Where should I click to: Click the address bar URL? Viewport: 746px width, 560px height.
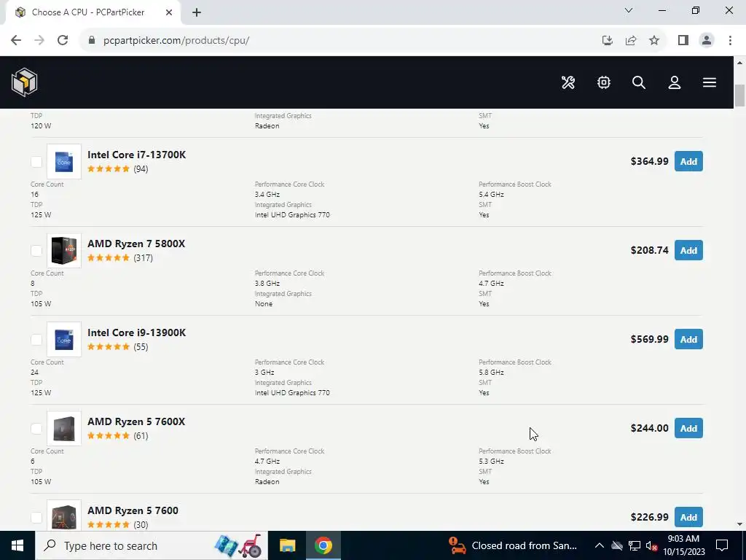click(x=176, y=40)
